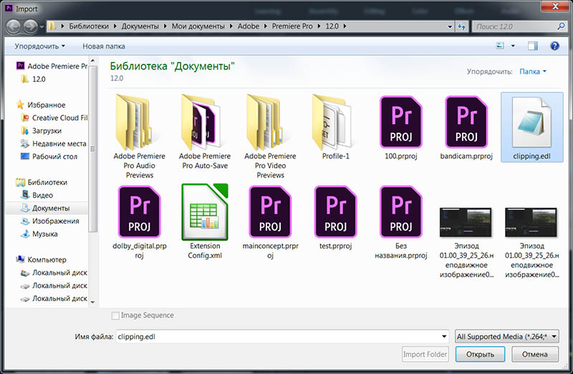The width and height of the screenshot is (573, 374).
Task: Click the Отмена button
Action: pos(534,354)
